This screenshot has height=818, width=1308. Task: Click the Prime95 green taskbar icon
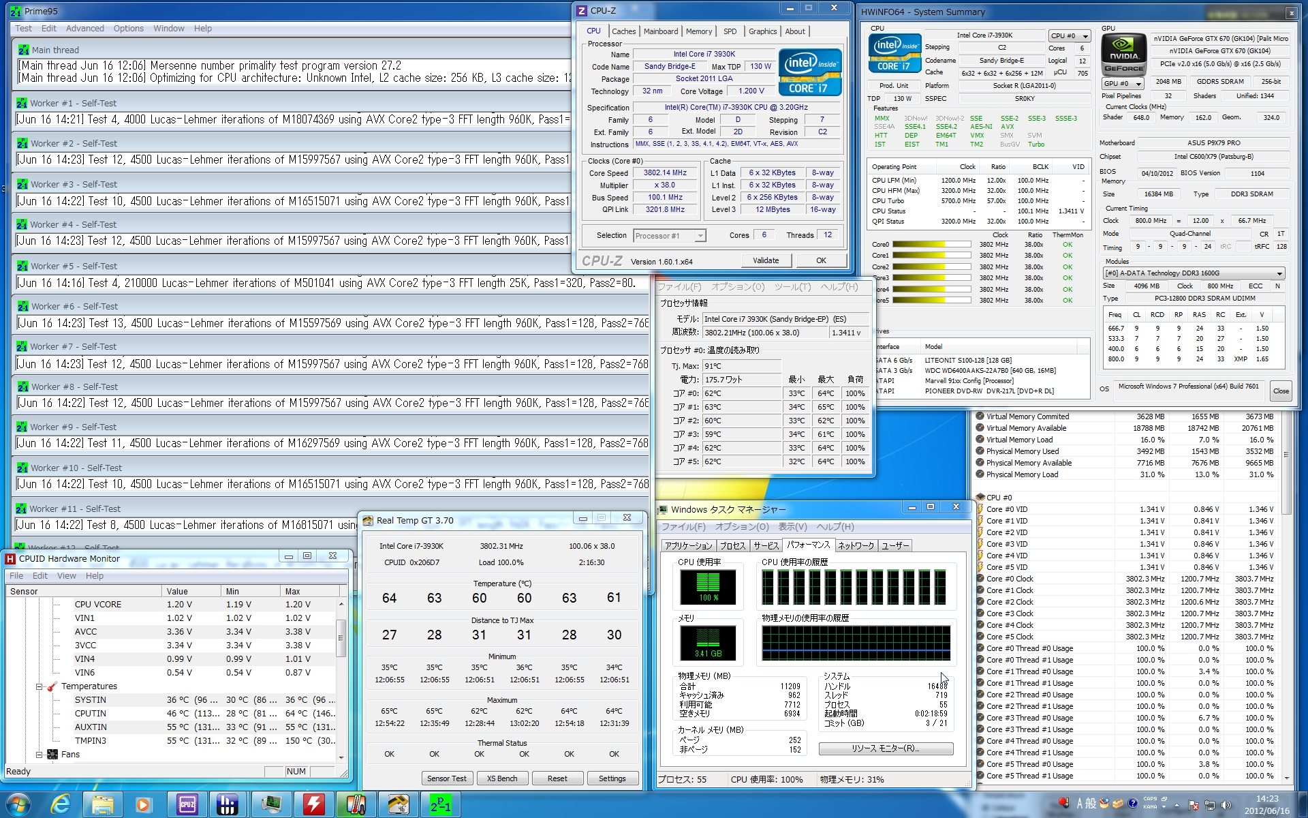(440, 804)
